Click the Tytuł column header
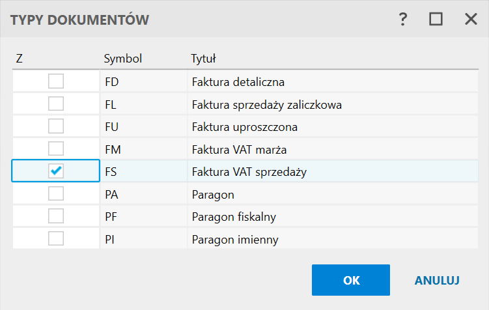The image size is (489, 310). tap(203, 59)
